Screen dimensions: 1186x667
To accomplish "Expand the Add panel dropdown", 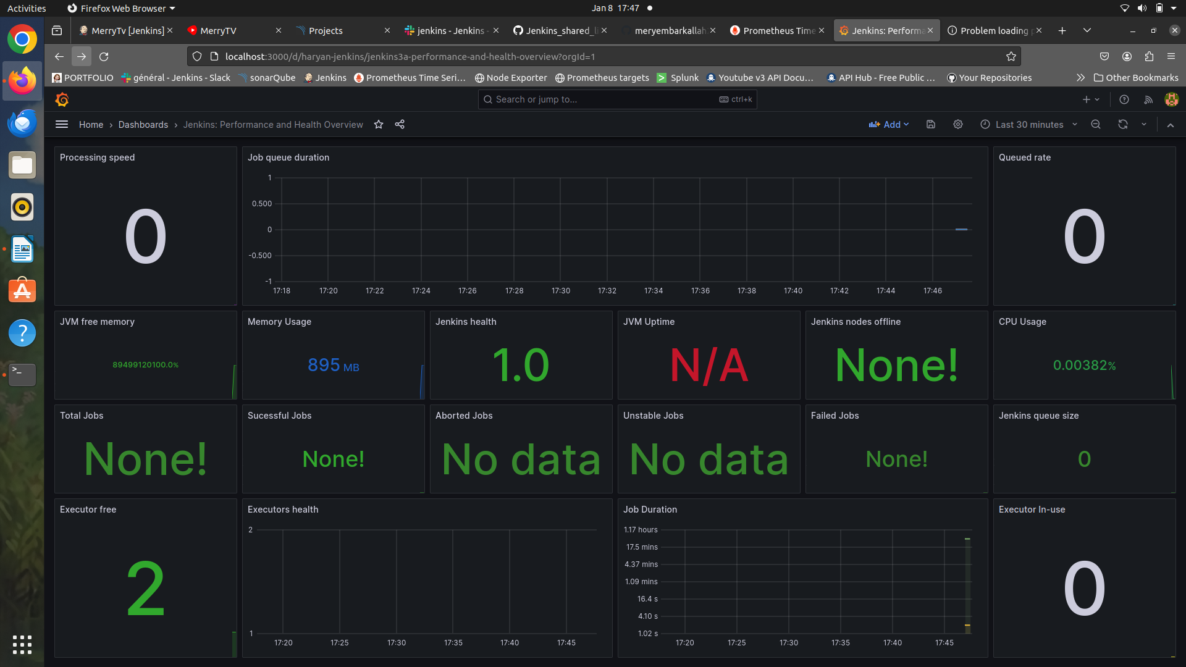I will [x=889, y=125].
